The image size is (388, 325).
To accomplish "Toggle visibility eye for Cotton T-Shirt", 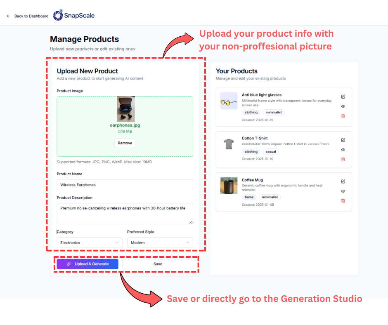I will (343, 150).
